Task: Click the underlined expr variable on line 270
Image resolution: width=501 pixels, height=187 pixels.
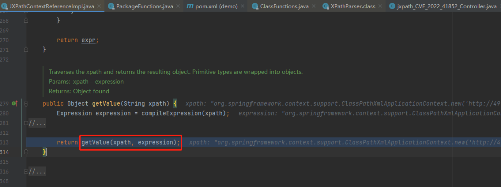Action: [x=89, y=40]
